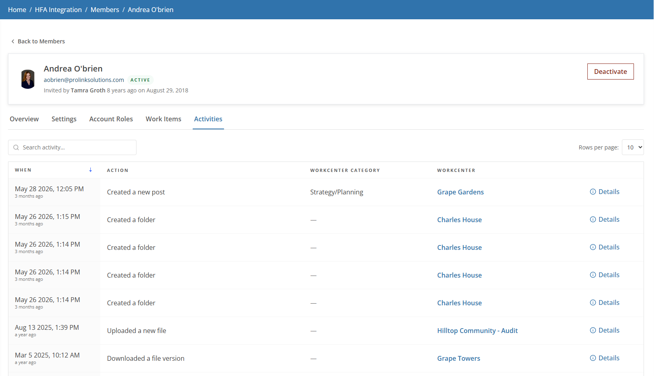Viewport: 654px width, 376px height.
Task: Open Details for the May 26 1:15 PM activity
Action: point(605,219)
